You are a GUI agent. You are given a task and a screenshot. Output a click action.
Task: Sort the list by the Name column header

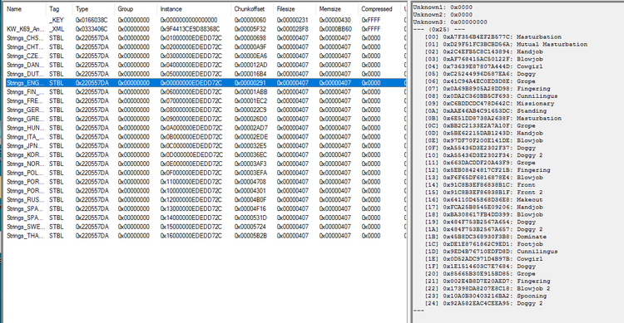tap(25, 9)
